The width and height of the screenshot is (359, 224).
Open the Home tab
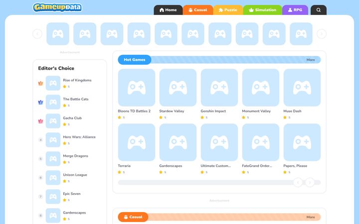(168, 10)
